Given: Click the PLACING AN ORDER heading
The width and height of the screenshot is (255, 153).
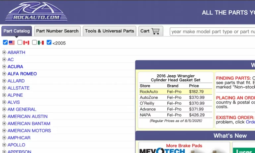Looking at the screenshot, I should (235, 98).
